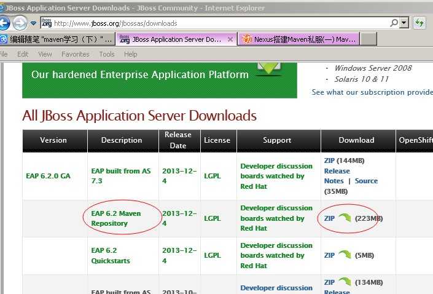Click the EAP 6.2 Quickstarts link
This screenshot has height=294, width=433.
tap(111, 255)
